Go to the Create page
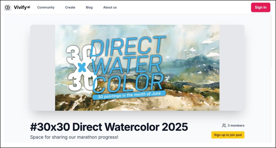This screenshot has height=148, width=276. (70, 7)
